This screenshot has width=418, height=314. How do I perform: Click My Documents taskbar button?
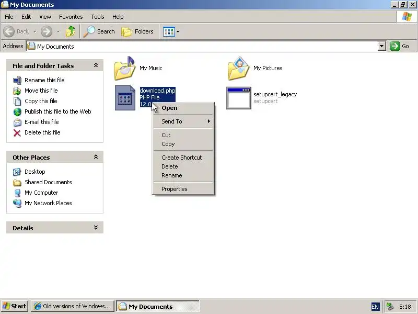(x=158, y=306)
